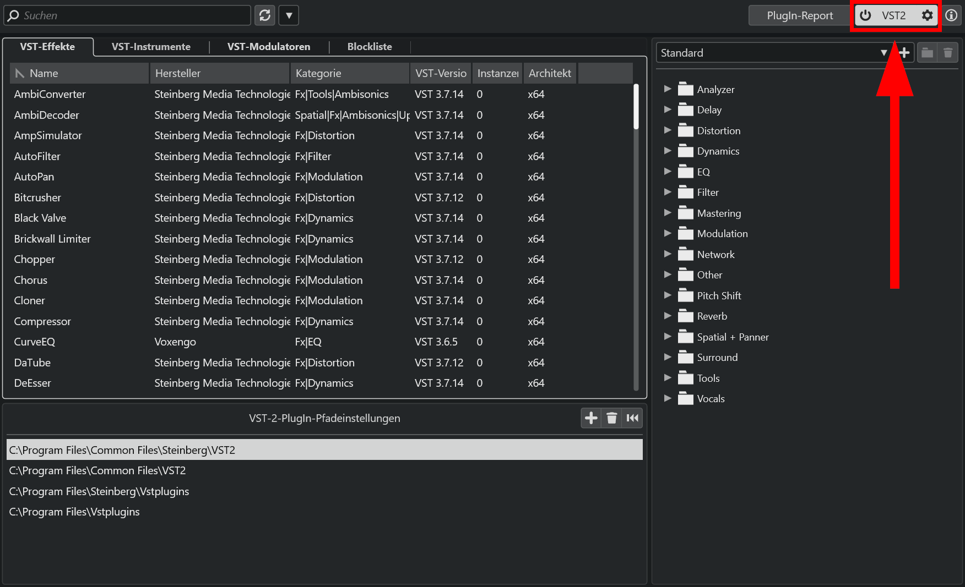Toggle the VST2 power switch
The height and width of the screenshot is (587, 965).
tap(865, 15)
